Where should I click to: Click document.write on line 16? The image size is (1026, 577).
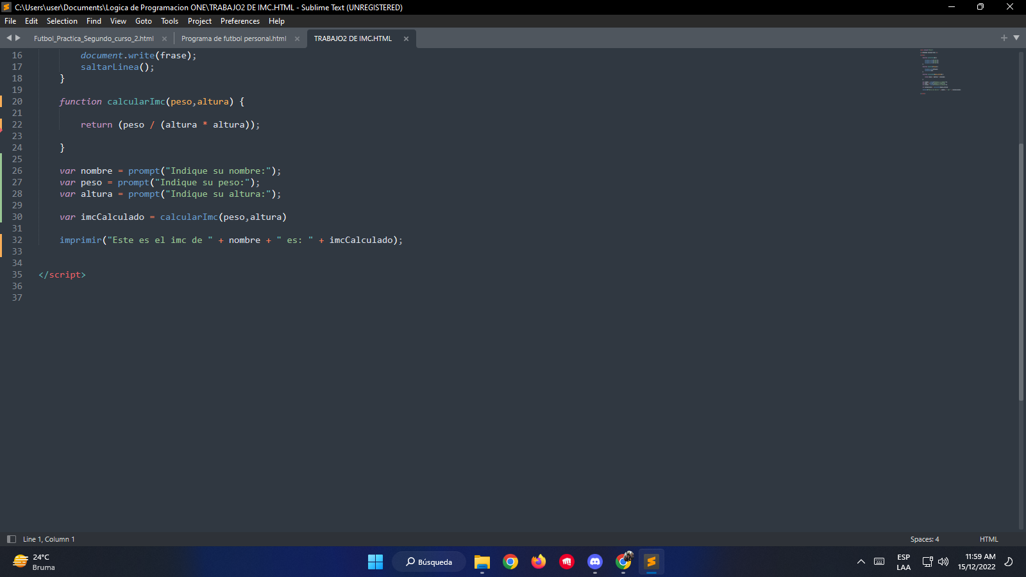pos(117,55)
